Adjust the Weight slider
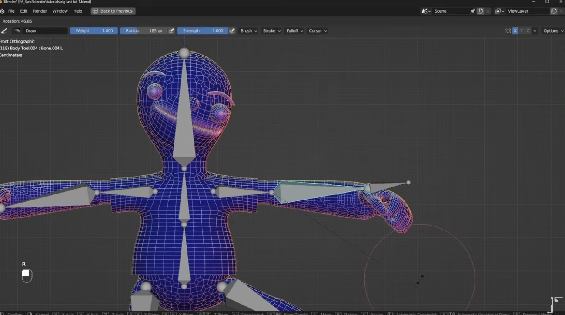 (x=94, y=31)
